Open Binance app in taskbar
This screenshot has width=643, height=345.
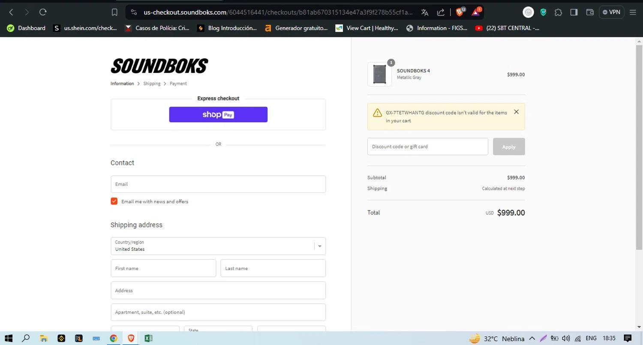point(61,338)
